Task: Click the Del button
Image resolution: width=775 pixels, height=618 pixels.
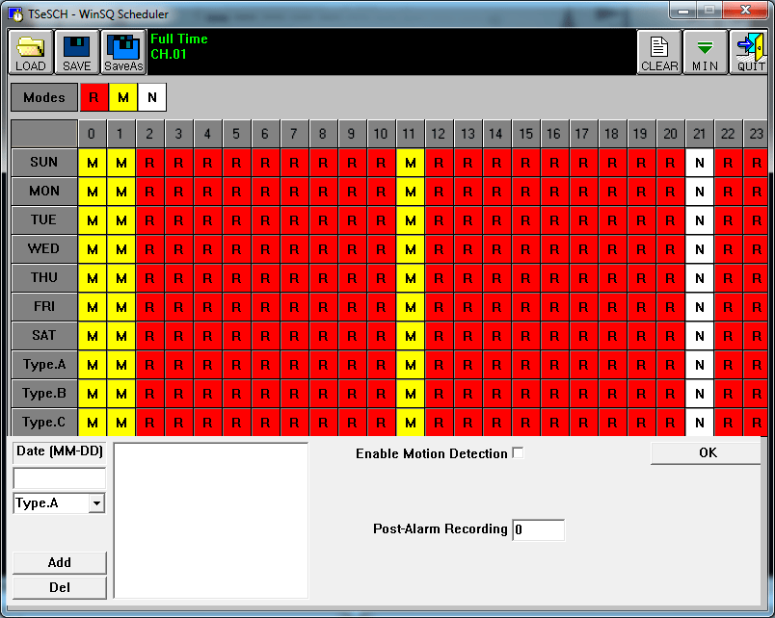Action: (x=60, y=588)
